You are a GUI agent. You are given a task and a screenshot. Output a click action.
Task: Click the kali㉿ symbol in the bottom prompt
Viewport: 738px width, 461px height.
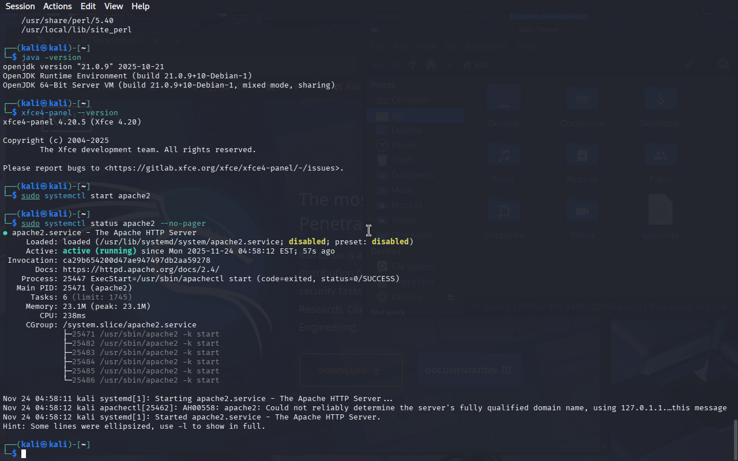pos(43,445)
